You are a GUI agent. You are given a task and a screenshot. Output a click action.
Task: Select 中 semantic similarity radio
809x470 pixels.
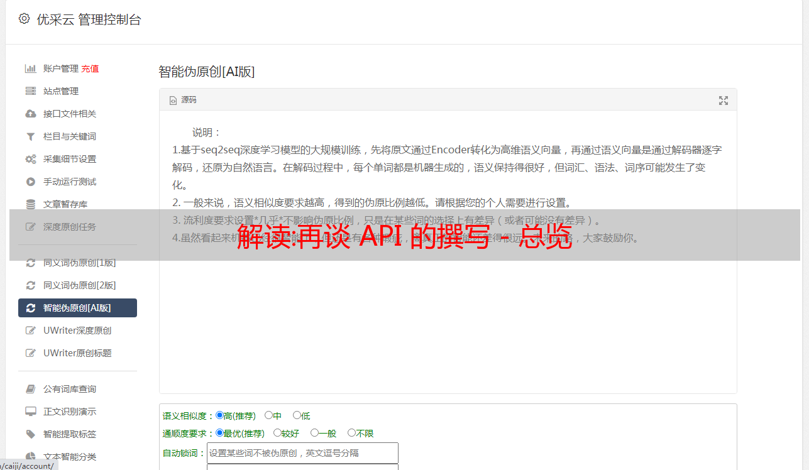click(x=268, y=415)
